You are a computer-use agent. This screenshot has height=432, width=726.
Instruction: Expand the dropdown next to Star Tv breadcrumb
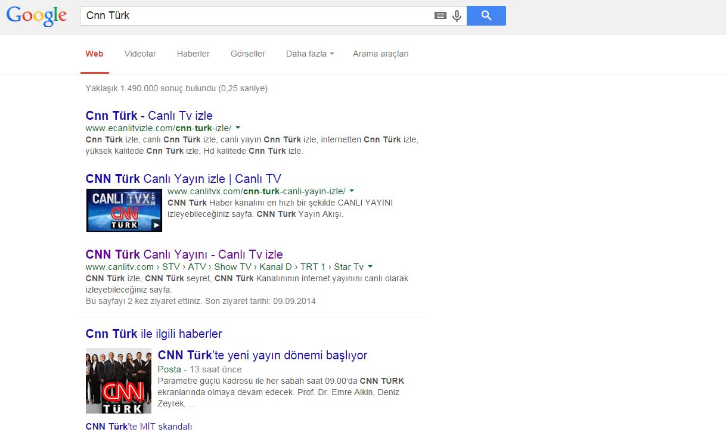370,266
